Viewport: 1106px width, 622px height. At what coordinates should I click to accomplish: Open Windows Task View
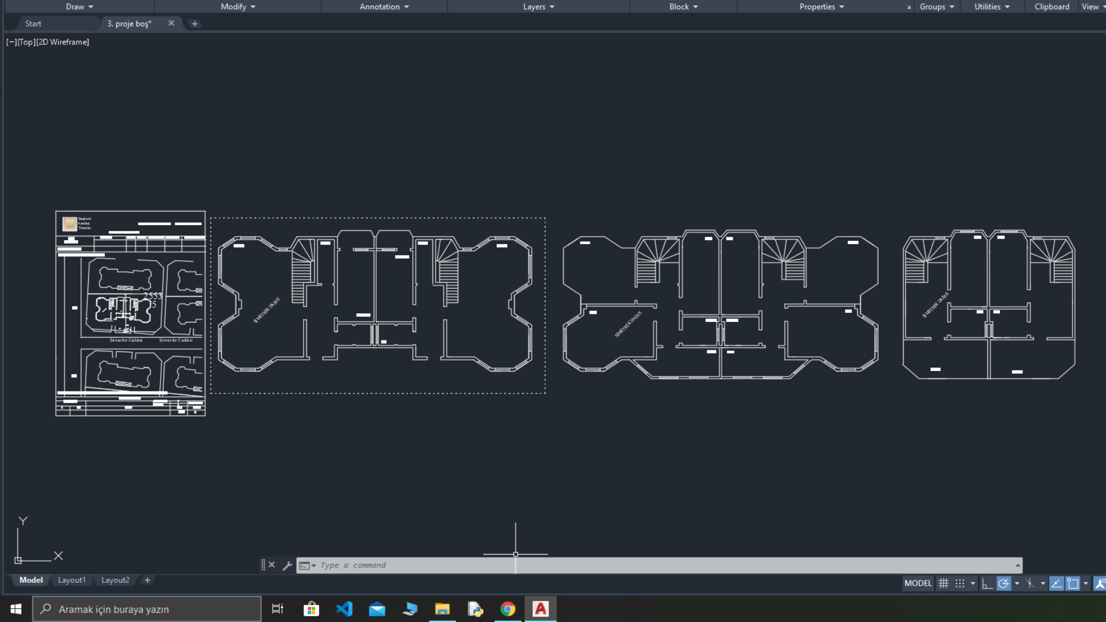pyautogui.click(x=277, y=609)
